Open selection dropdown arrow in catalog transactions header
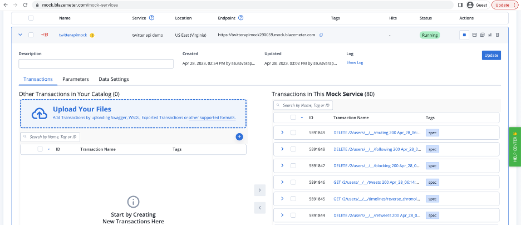This screenshot has width=521, height=225. pos(49,150)
